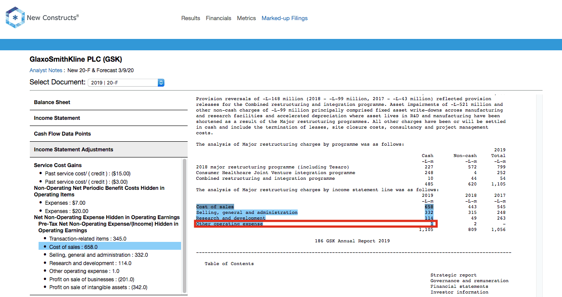Click 'Consumer Healthcare Joint Venture integration programme' row
Screen dimensions: 562x297
point(276,173)
